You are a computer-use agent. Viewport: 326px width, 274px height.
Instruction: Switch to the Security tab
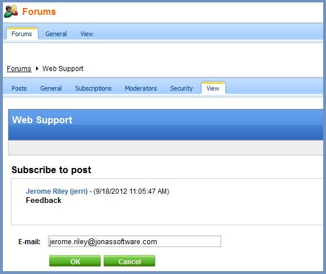pos(182,88)
